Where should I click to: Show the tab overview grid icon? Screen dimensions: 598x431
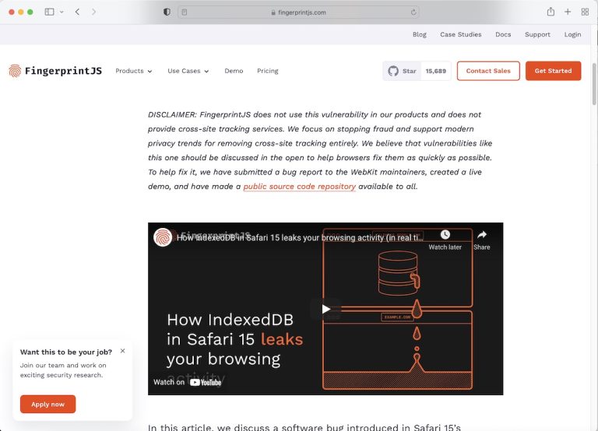point(585,12)
